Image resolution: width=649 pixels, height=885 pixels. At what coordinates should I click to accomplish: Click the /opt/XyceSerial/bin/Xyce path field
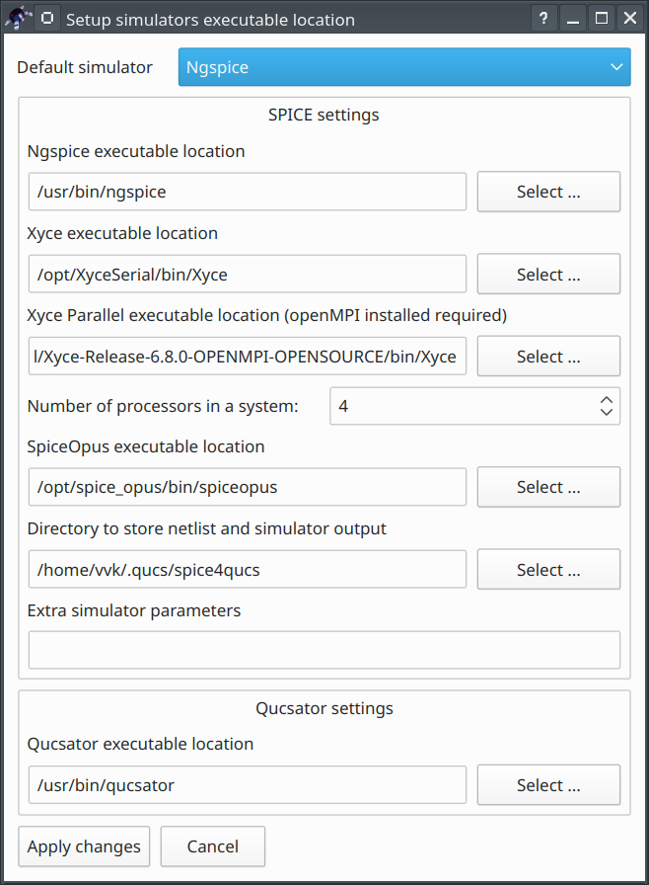(x=247, y=275)
